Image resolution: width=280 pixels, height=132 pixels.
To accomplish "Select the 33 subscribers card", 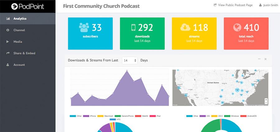I will (90, 33).
